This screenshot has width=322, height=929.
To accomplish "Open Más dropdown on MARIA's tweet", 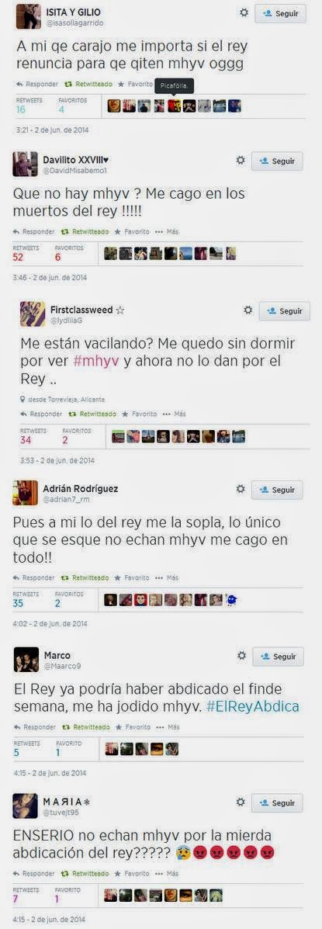I will click(x=166, y=873).
